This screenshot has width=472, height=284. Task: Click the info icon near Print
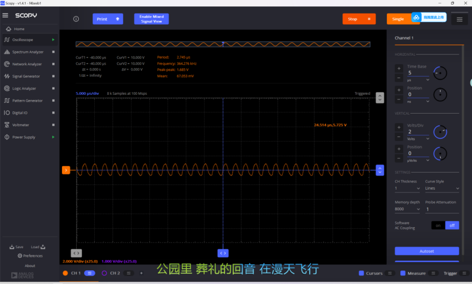click(x=76, y=19)
